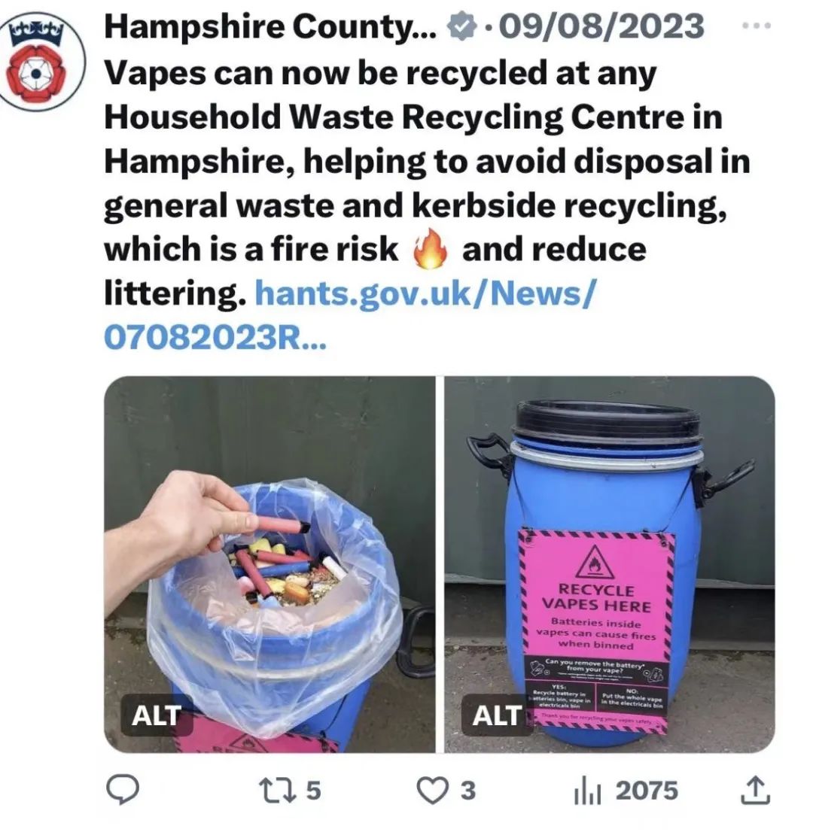Viewport: 813px width, 832px height.
Task: Click the 09/08/2023 tweet date
Action: (x=602, y=26)
